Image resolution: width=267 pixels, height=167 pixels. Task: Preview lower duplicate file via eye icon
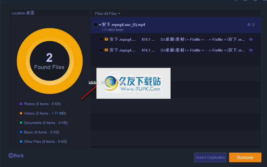point(251,50)
